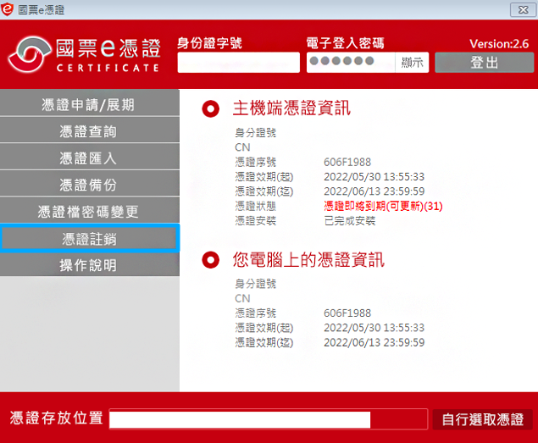This screenshot has width=538, height=443.
Task: Click the Version:2.6 label
Action: [499, 43]
